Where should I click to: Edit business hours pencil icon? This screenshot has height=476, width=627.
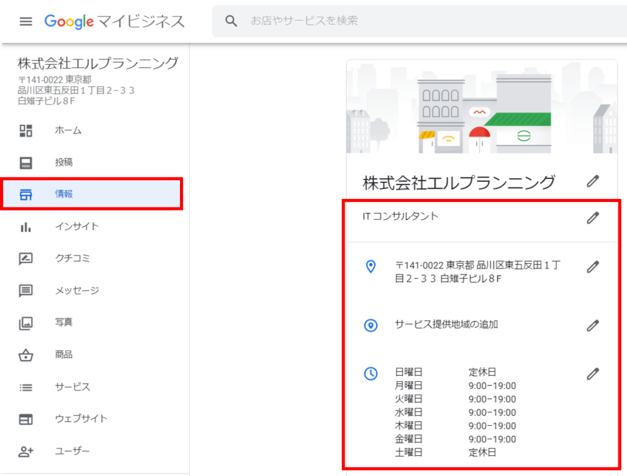point(593,374)
